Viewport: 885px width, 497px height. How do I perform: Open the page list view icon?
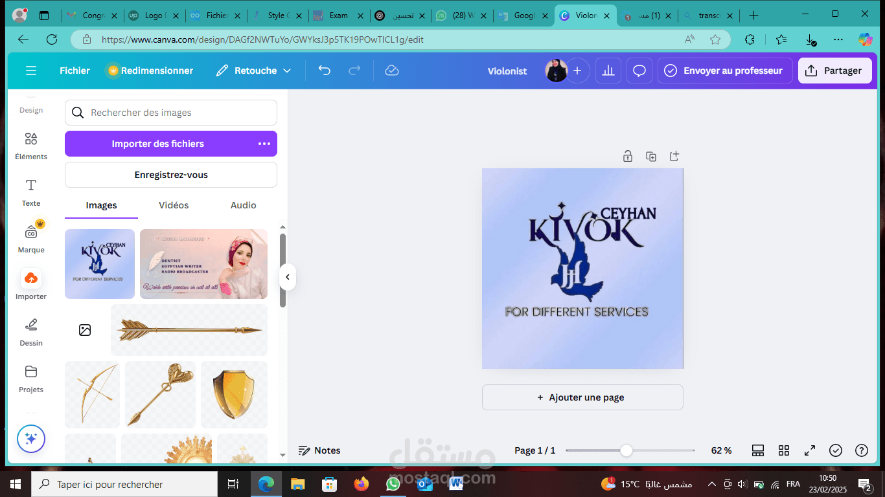point(758,450)
